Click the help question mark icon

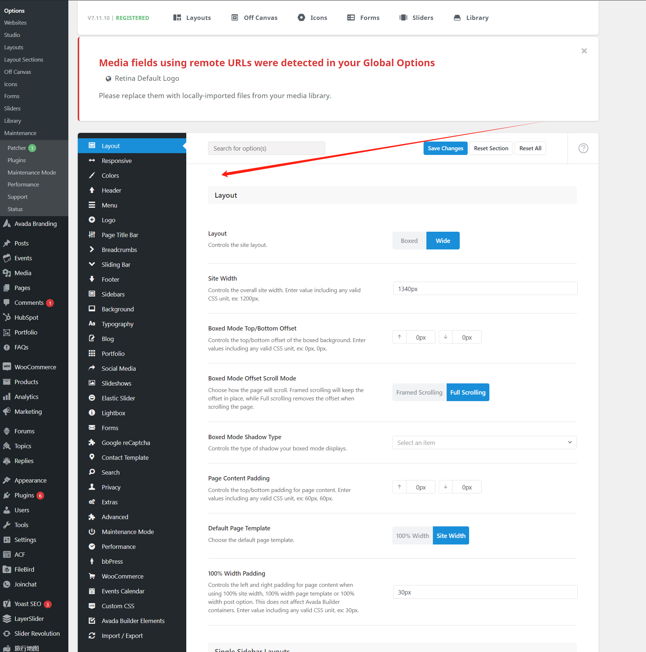(x=583, y=148)
